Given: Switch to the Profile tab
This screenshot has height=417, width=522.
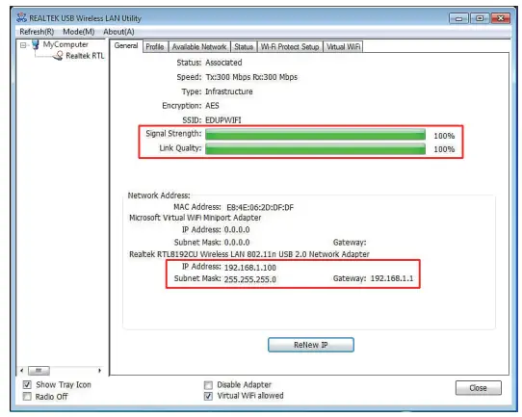Looking at the screenshot, I should click(155, 47).
